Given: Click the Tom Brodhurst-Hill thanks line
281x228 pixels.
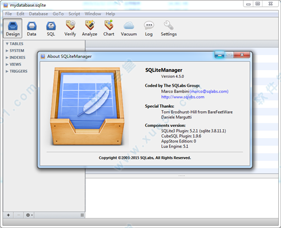Looking at the screenshot, I should (197, 112).
